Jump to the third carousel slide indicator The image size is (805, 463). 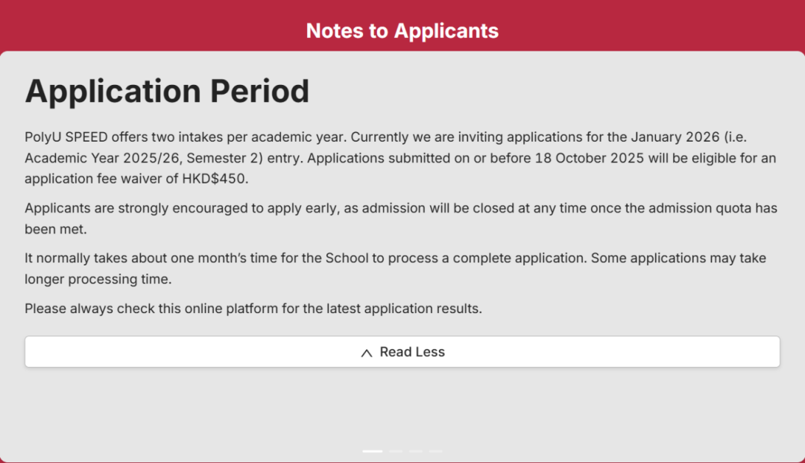click(x=416, y=451)
